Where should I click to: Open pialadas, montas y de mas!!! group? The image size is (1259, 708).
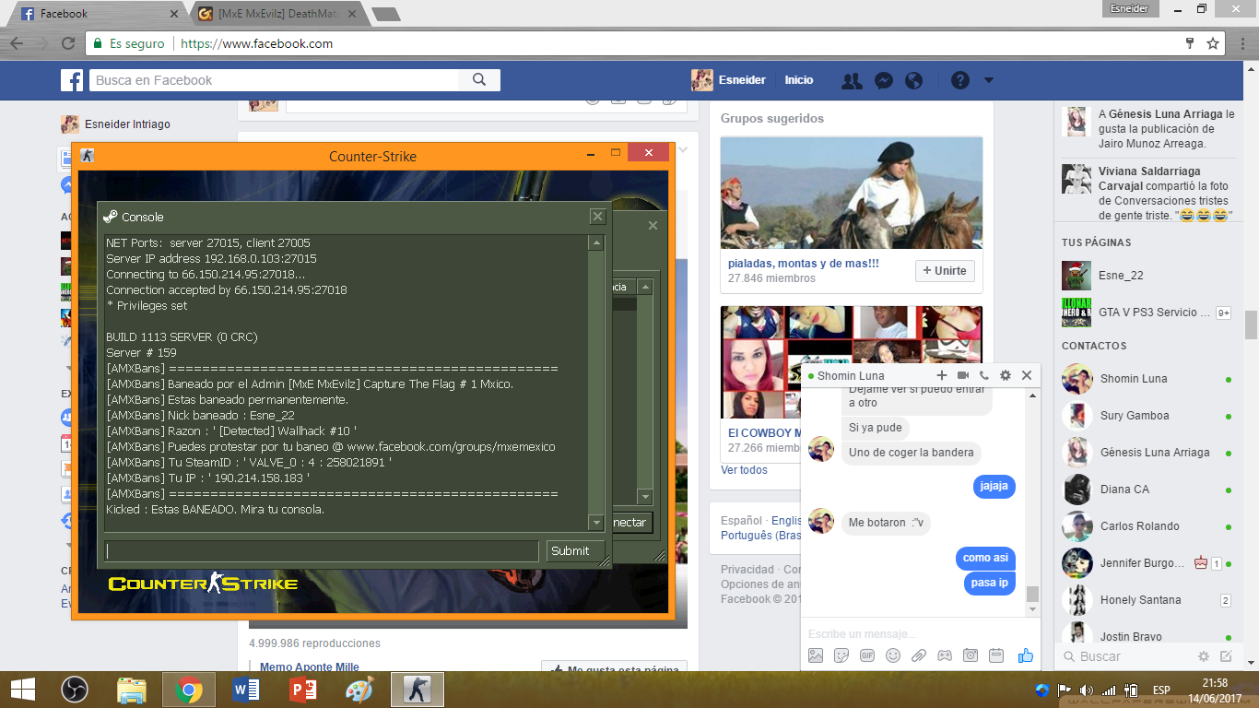[x=804, y=263]
